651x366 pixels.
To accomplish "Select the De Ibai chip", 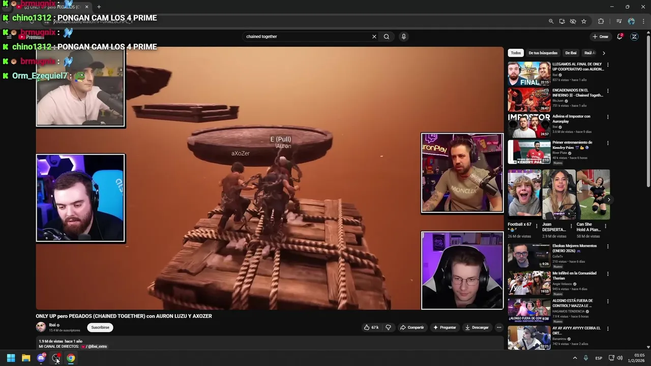I will pos(571,53).
